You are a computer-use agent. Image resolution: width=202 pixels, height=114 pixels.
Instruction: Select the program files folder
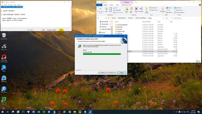[x=121, y=31]
